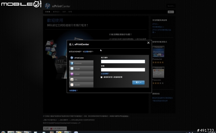Click the OpenID icon in the provider list
This screenshot has width=216, height=133.
(72, 85)
